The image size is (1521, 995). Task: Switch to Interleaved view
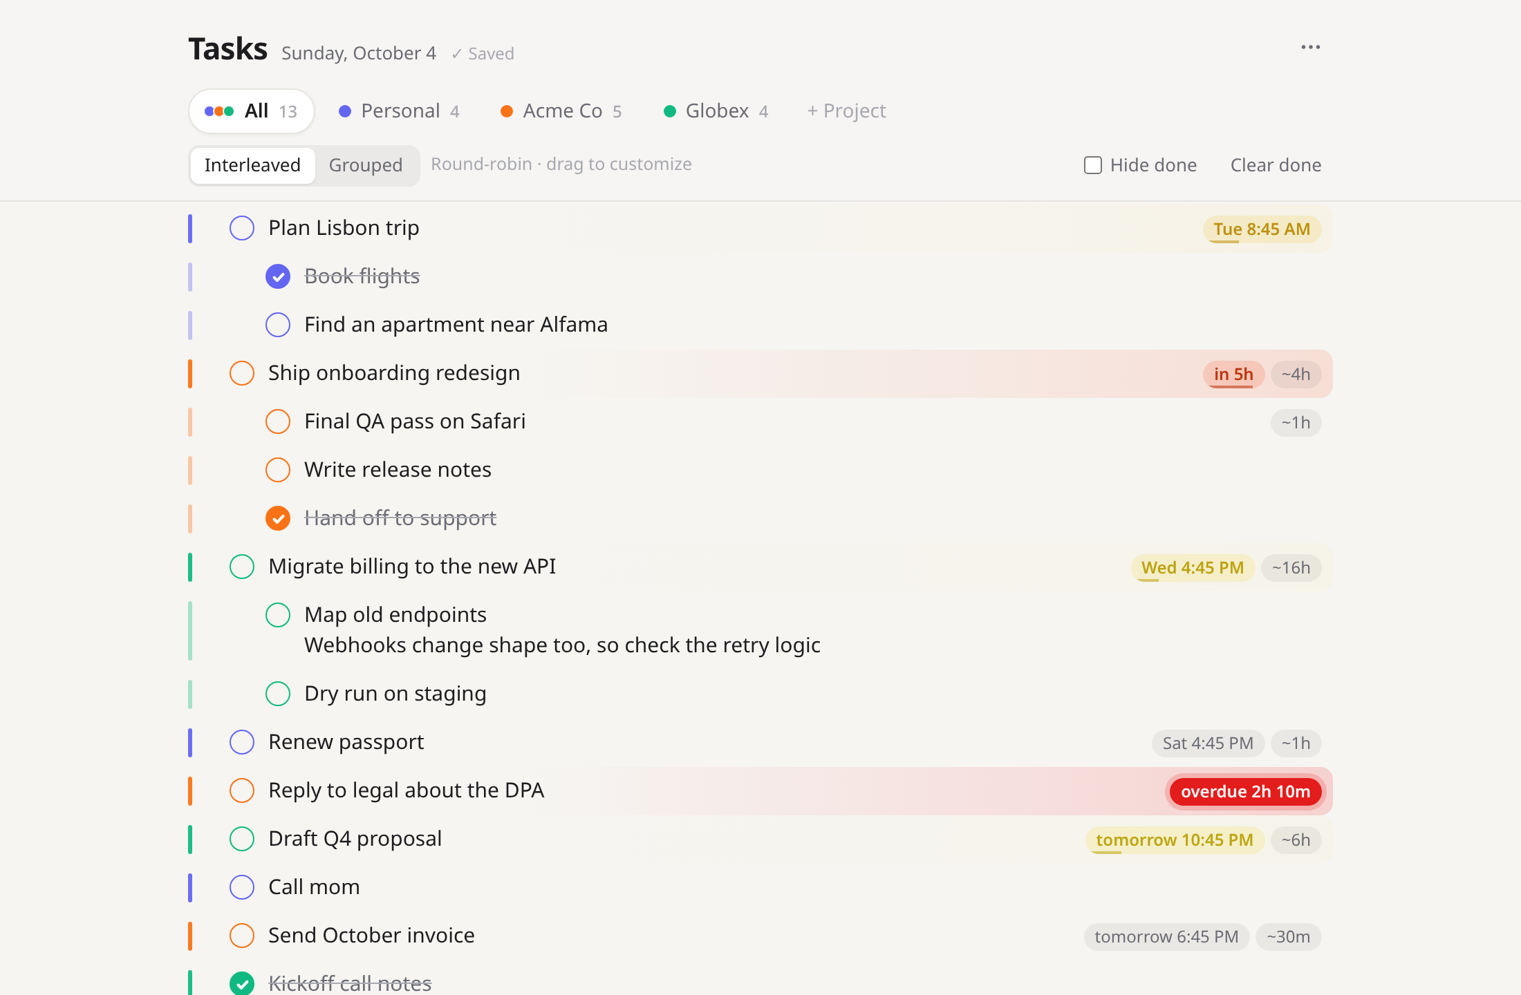pos(252,165)
